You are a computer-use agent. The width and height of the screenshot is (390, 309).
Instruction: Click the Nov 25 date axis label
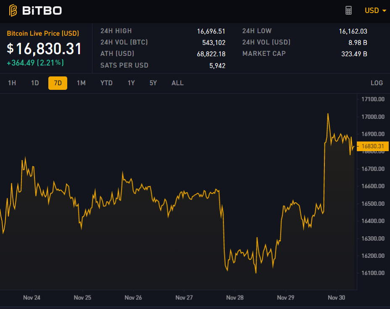[x=82, y=298]
